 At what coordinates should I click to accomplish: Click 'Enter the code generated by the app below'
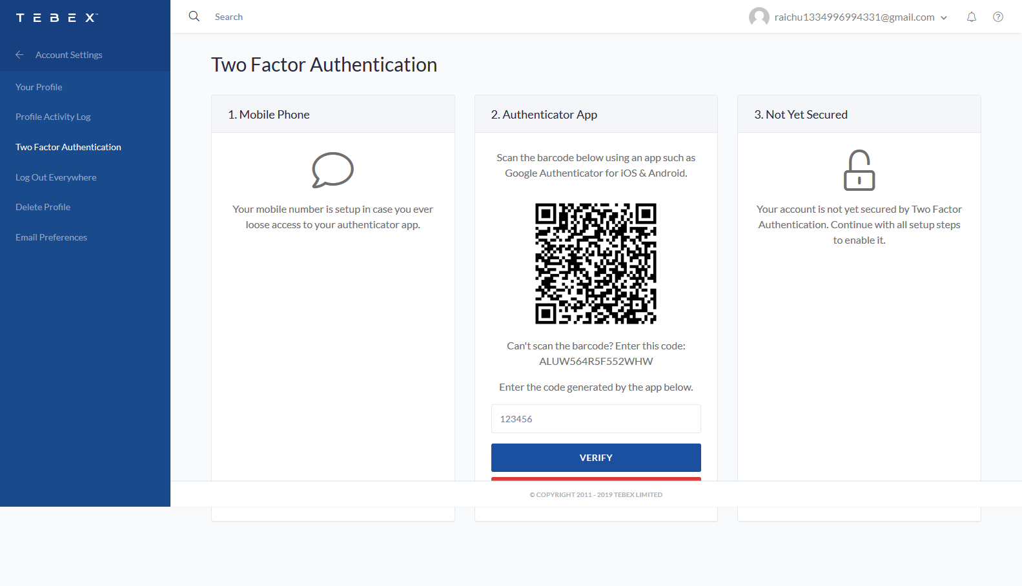click(x=596, y=387)
